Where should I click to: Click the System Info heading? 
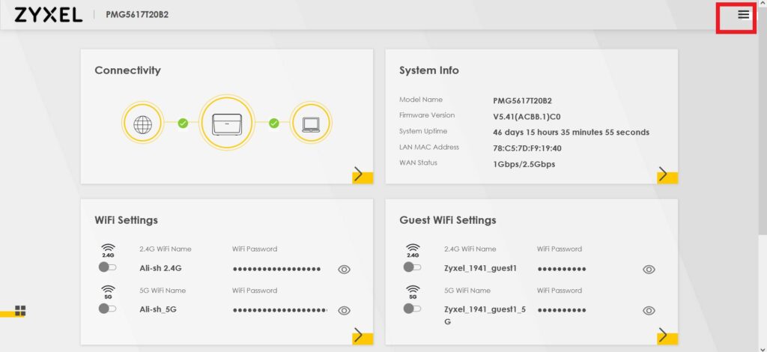tap(429, 70)
